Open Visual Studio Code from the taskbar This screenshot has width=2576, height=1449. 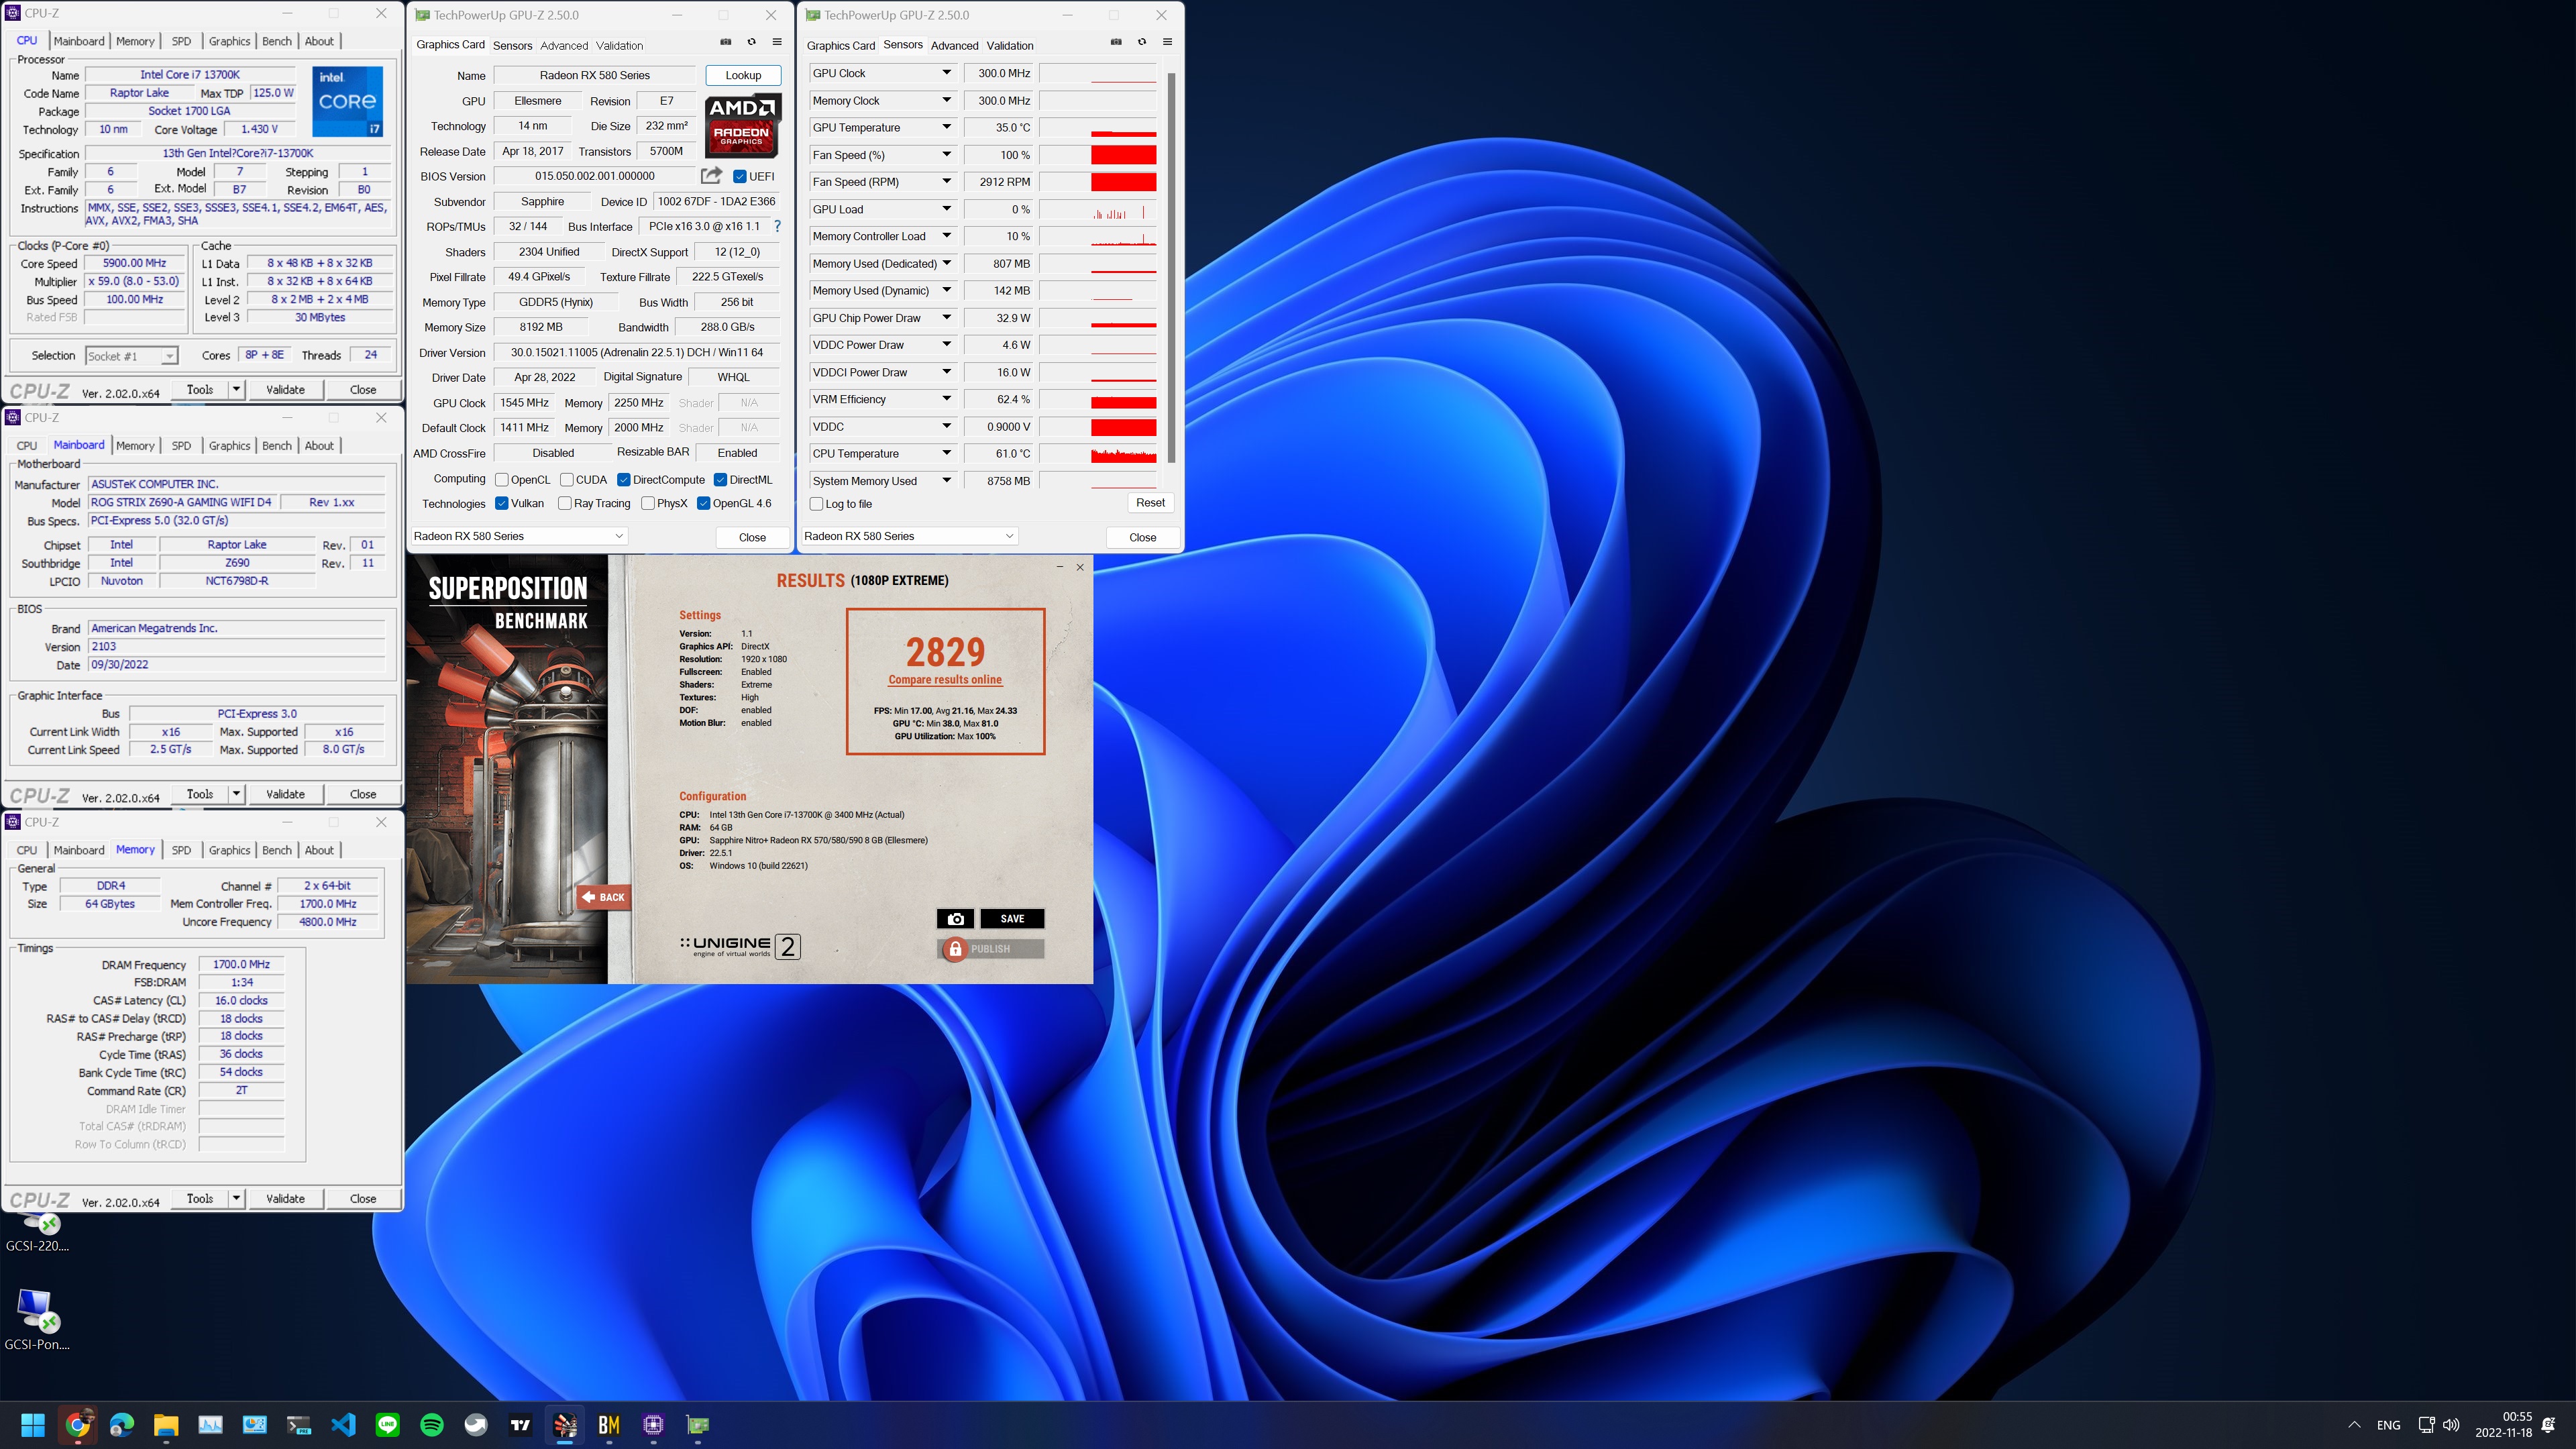343,1425
